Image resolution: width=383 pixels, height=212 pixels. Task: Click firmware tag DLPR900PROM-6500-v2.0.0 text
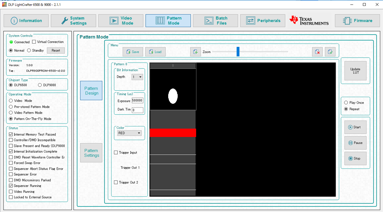46,71
